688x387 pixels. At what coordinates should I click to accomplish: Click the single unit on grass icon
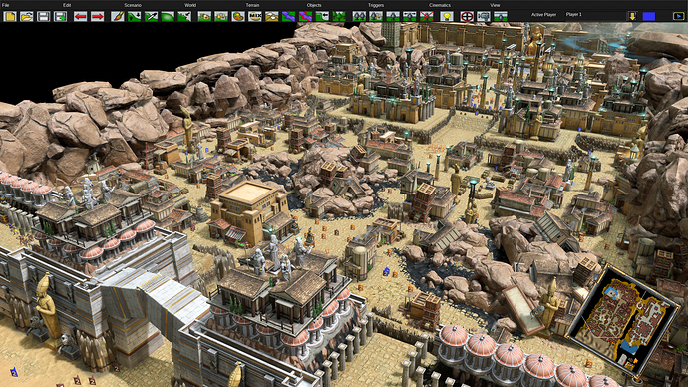pyautogui.click(x=393, y=17)
